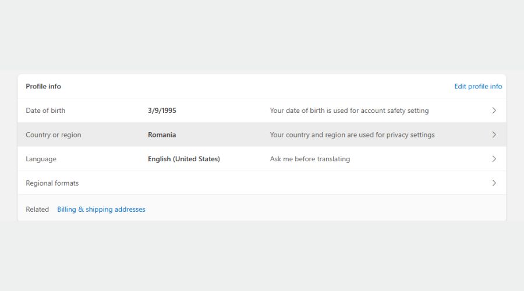The width and height of the screenshot is (524, 291).
Task: Expand the Country or region row chevron
Action: [x=494, y=134]
